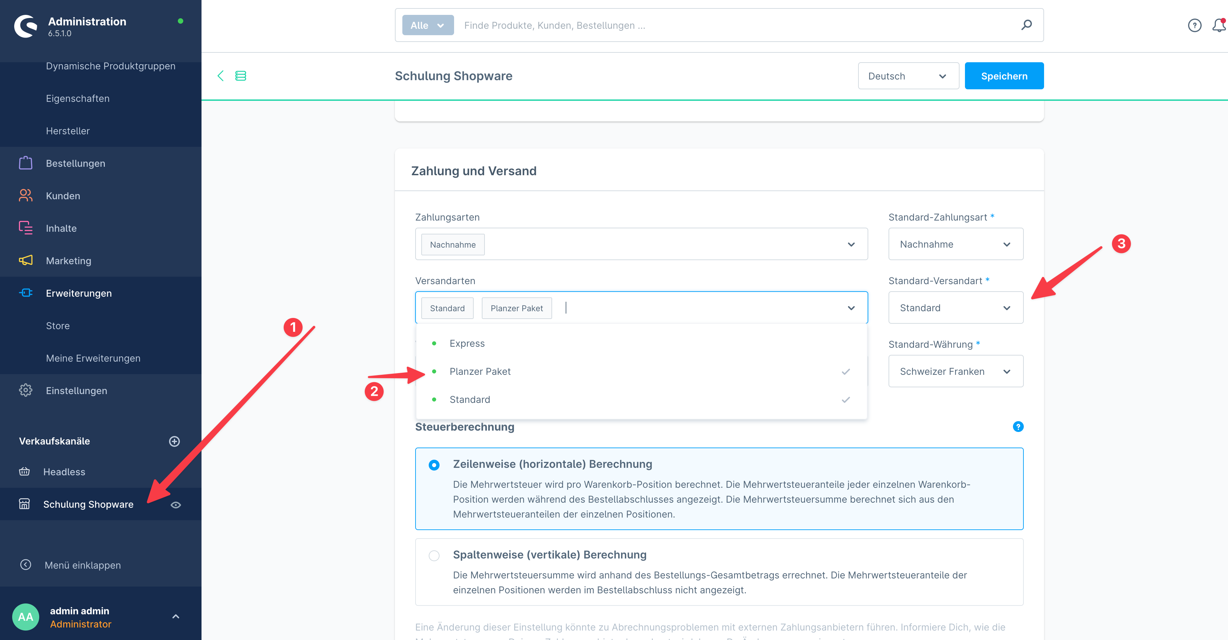Image resolution: width=1228 pixels, height=640 pixels.
Task: Toggle visibility eye for Schulung Shopware channel
Action: 176,504
